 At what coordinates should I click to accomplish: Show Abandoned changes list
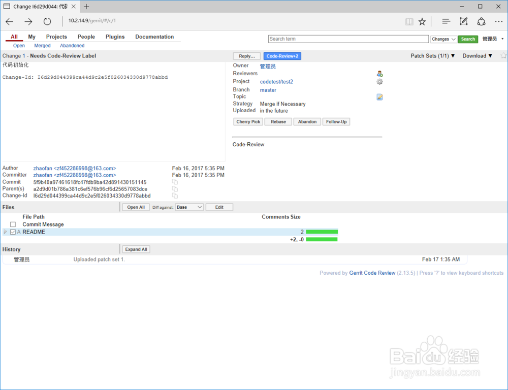click(x=72, y=46)
